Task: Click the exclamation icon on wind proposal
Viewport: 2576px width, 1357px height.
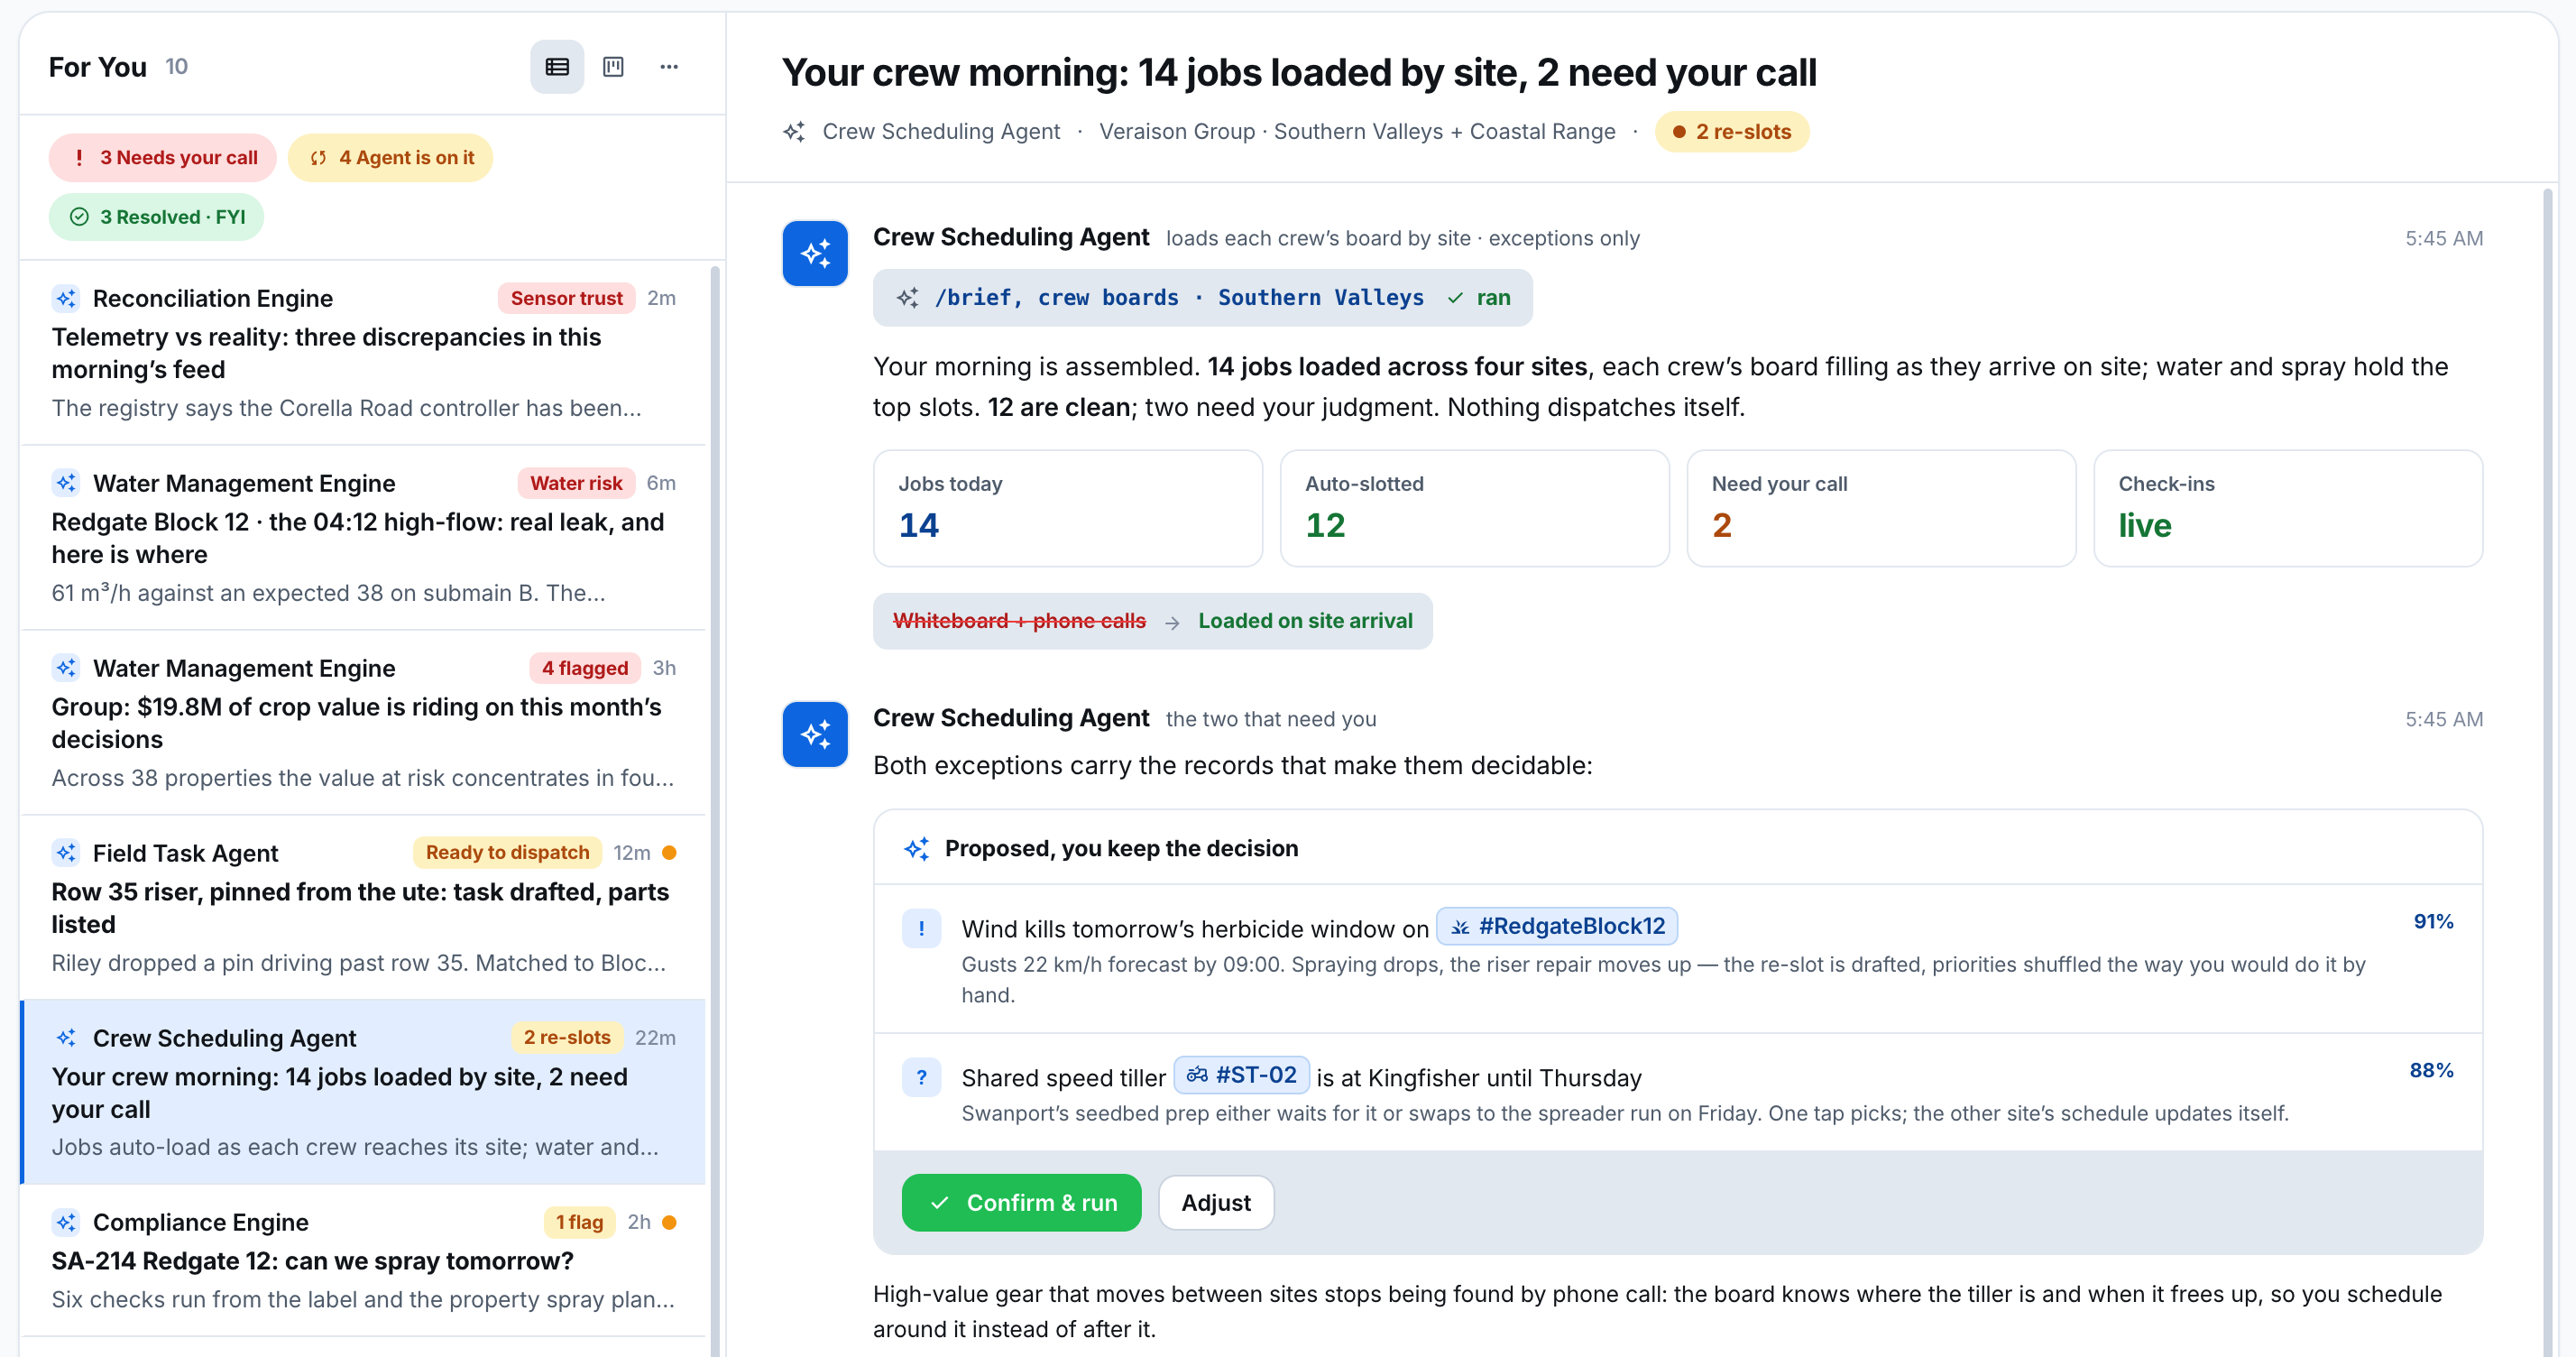Action: tap(921, 929)
